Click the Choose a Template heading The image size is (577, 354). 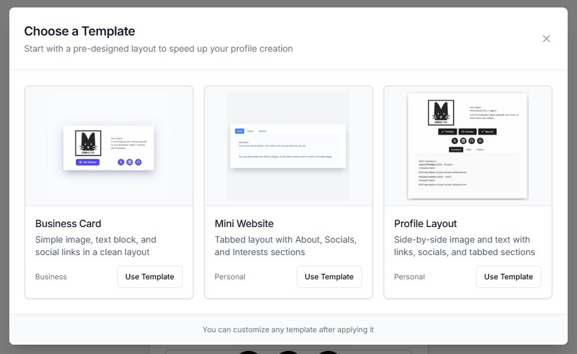(80, 31)
